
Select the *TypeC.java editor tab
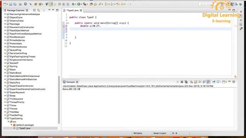(x=72, y=10)
